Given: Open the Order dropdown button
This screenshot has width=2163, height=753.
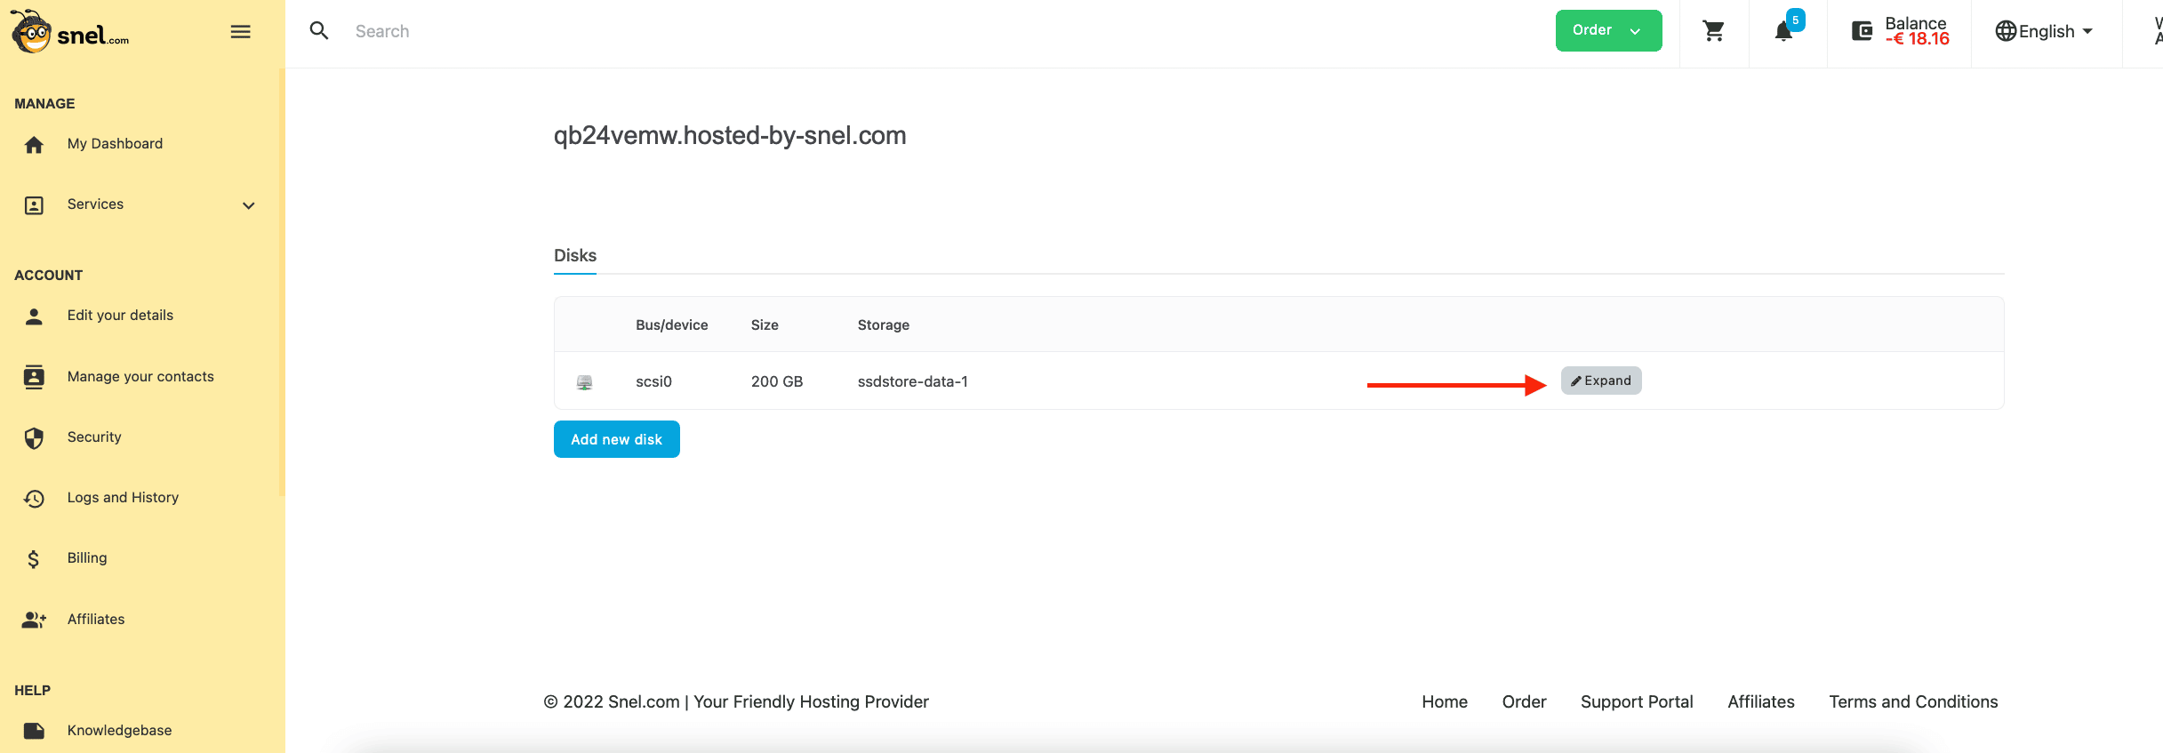Looking at the screenshot, I should click(x=1607, y=31).
